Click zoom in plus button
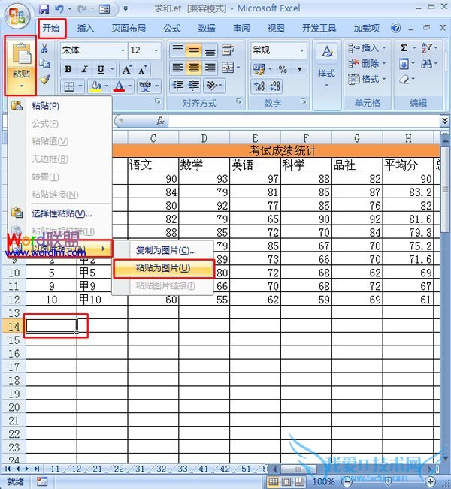 click(x=431, y=481)
